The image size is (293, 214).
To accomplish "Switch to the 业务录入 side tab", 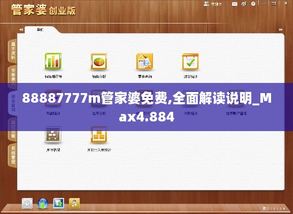I will click(x=13, y=77).
